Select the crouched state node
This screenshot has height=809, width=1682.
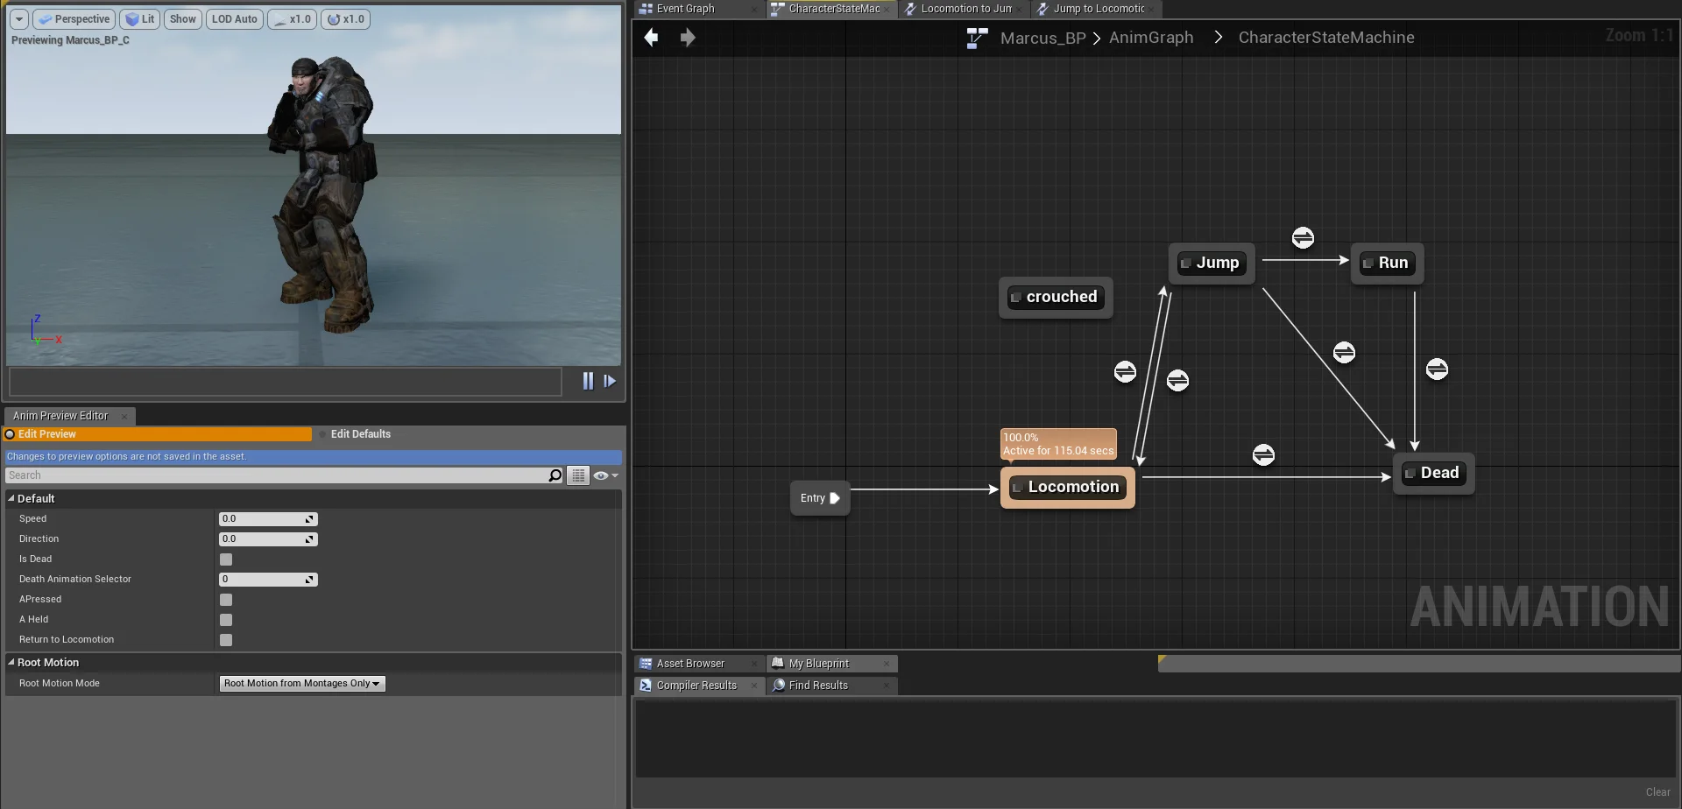tap(1056, 297)
